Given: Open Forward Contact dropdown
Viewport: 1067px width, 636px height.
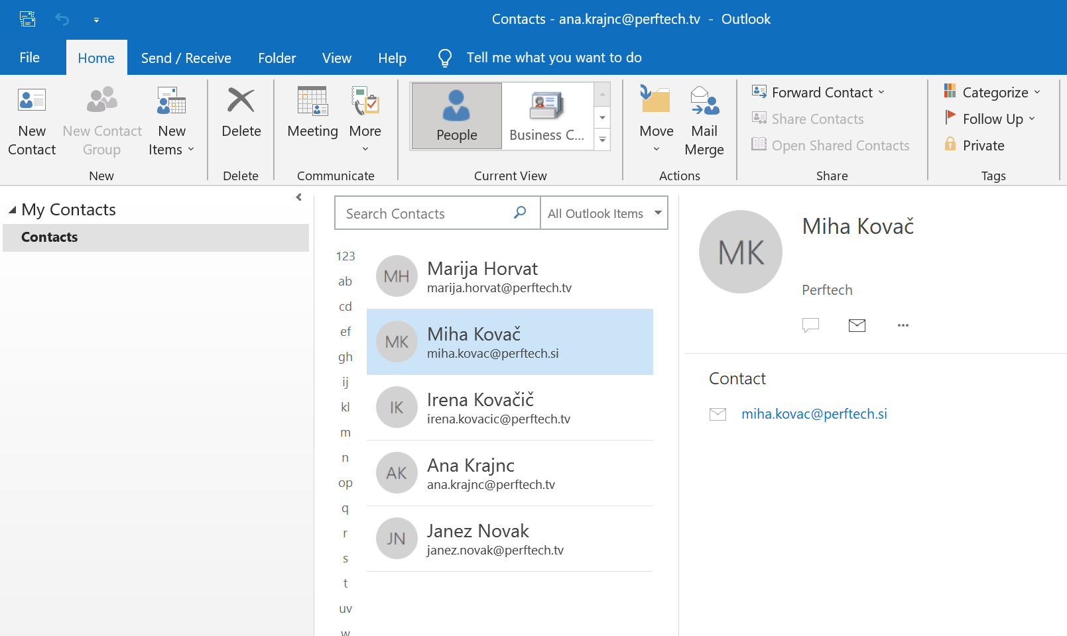Looking at the screenshot, I should click(819, 92).
